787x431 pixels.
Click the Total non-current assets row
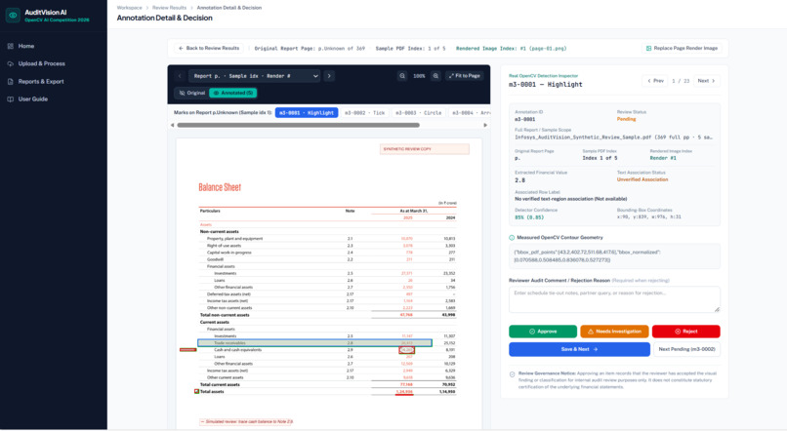tap(327, 315)
